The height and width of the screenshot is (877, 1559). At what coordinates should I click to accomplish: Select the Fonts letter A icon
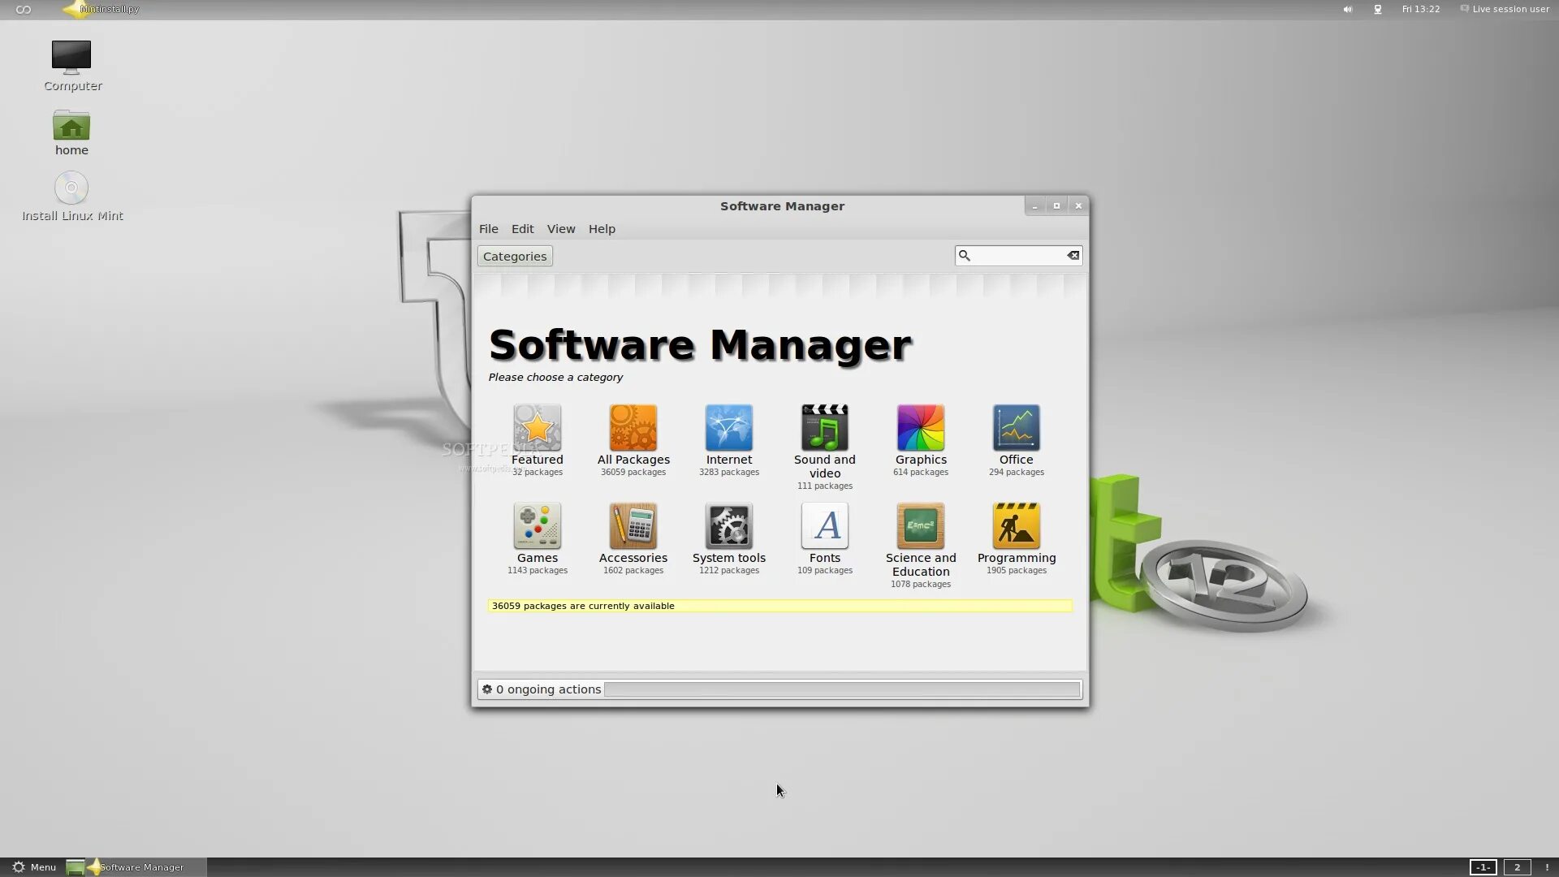(824, 525)
